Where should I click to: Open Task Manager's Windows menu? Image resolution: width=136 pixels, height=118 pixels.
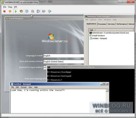click(x=107, y=20)
